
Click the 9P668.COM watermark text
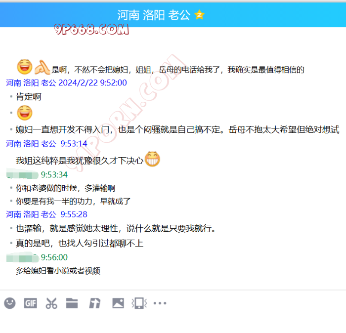(x=91, y=30)
